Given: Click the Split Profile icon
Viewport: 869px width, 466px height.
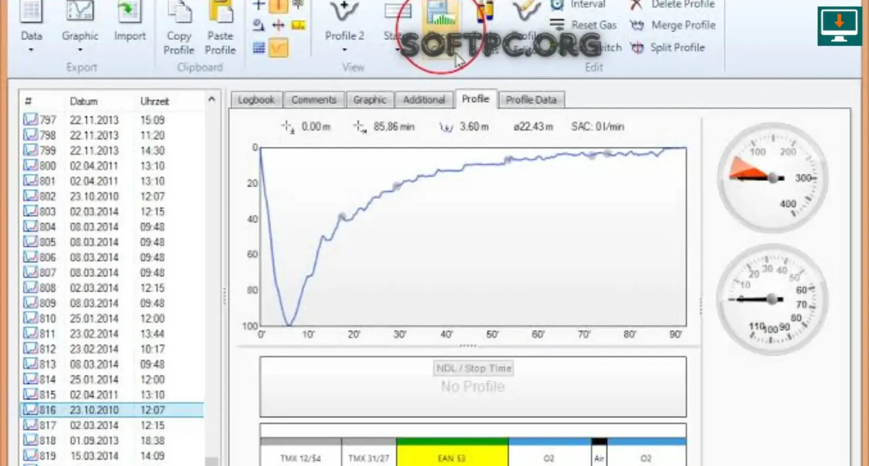Looking at the screenshot, I should 637,48.
